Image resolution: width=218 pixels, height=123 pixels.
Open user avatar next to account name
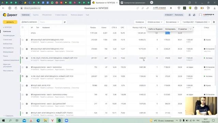[200, 15]
